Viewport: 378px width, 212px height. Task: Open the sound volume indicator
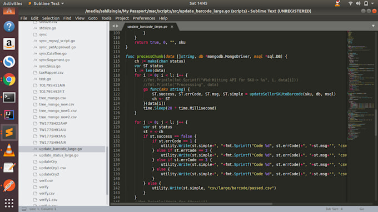(358, 3)
